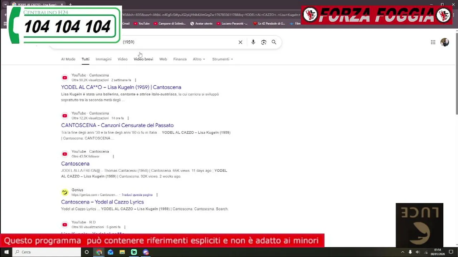
Task: Open the Google account profile picture
Action: pyautogui.click(x=445, y=42)
